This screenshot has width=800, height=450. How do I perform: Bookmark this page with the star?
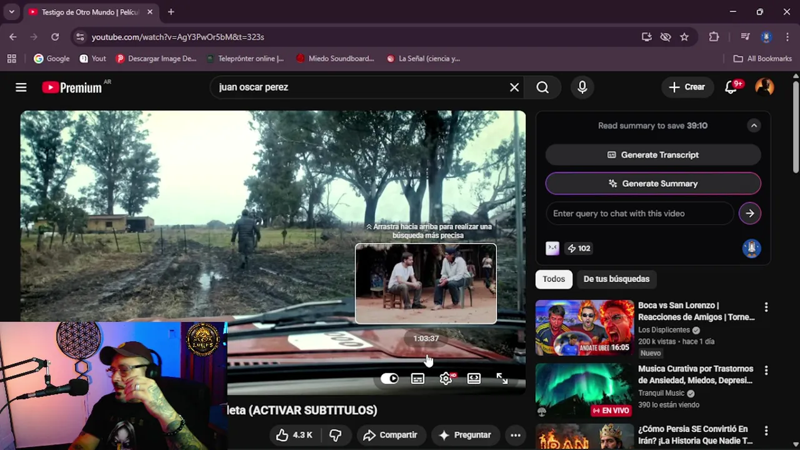click(x=684, y=37)
